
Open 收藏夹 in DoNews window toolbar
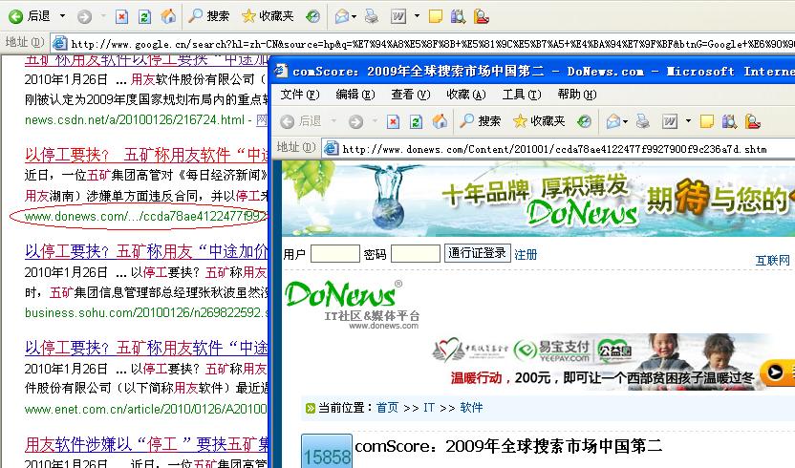(539, 121)
